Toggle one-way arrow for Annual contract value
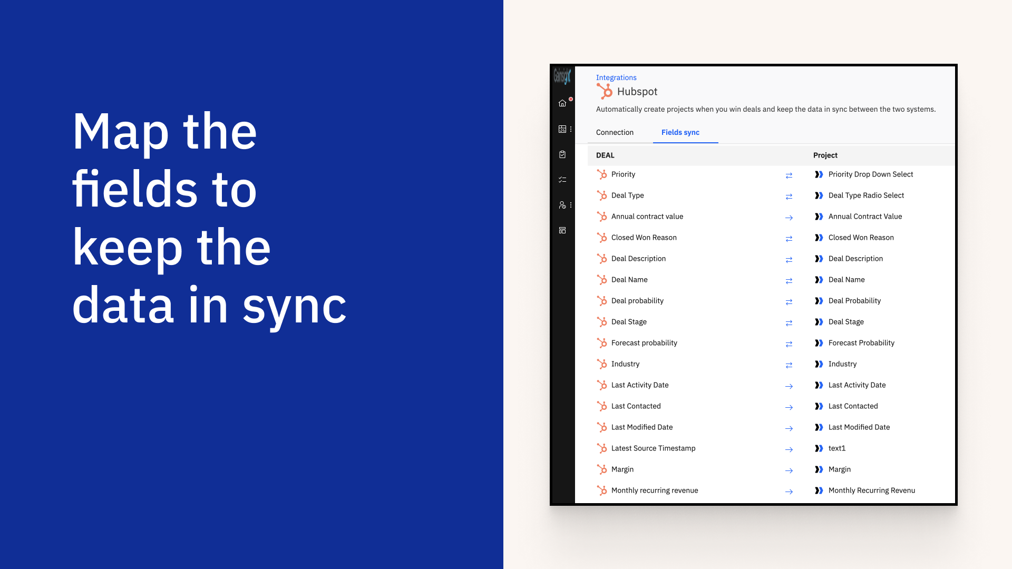The width and height of the screenshot is (1012, 569). pyautogui.click(x=789, y=218)
